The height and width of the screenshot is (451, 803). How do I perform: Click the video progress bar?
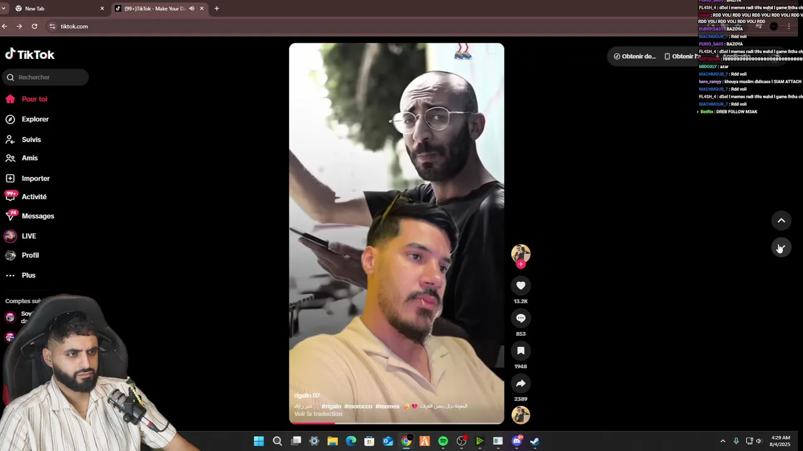coord(396,423)
